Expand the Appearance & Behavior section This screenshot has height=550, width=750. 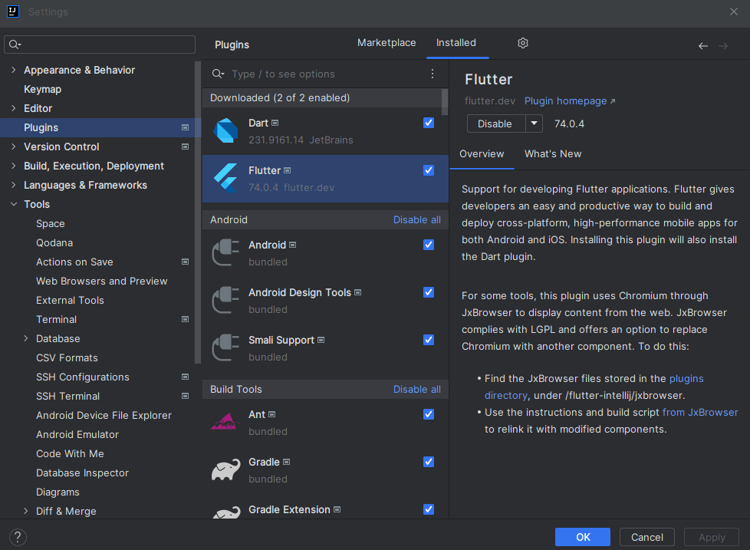click(x=14, y=70)
